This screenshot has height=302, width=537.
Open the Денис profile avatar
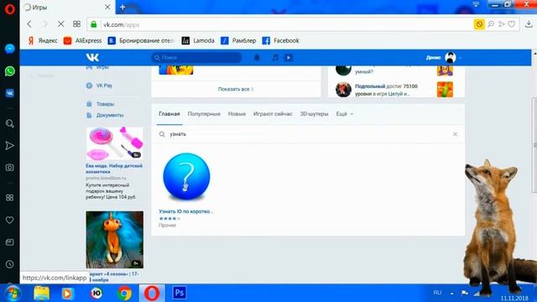pyautogui.click(x=450, y=58)
